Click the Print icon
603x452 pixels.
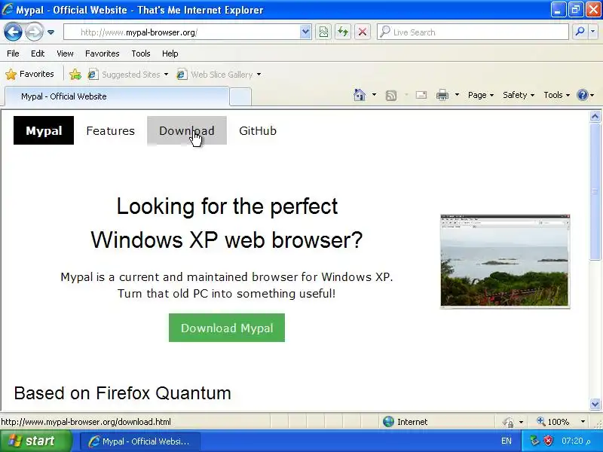442,95
